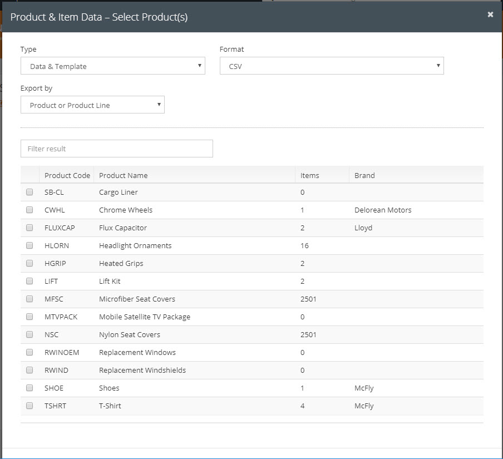Viewport: 503px width, 459px height.
Task: Select the SHOE Shoes checkbox
Action: pyautogui.click(x=29, y=388)
